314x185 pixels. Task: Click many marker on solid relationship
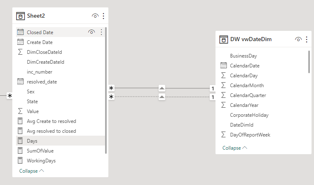[111, 88]
